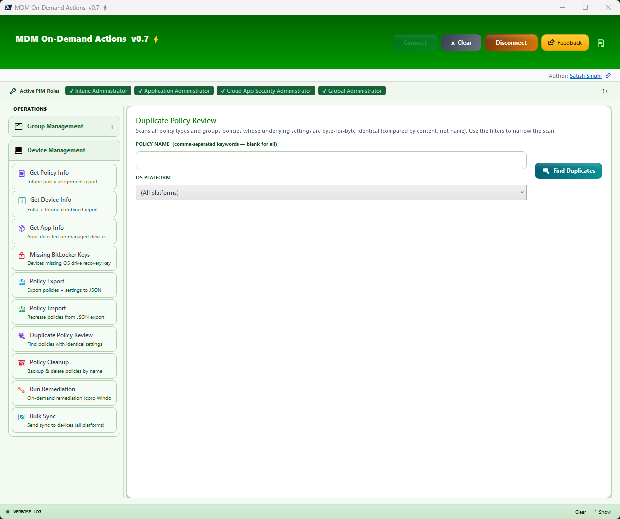Click the Policy Import icon
The image size is (620, 519).
point(22,309)
